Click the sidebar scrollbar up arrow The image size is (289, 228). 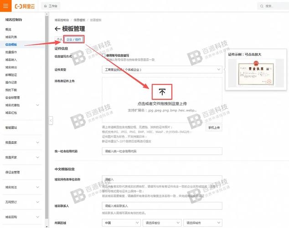[46, 14]
